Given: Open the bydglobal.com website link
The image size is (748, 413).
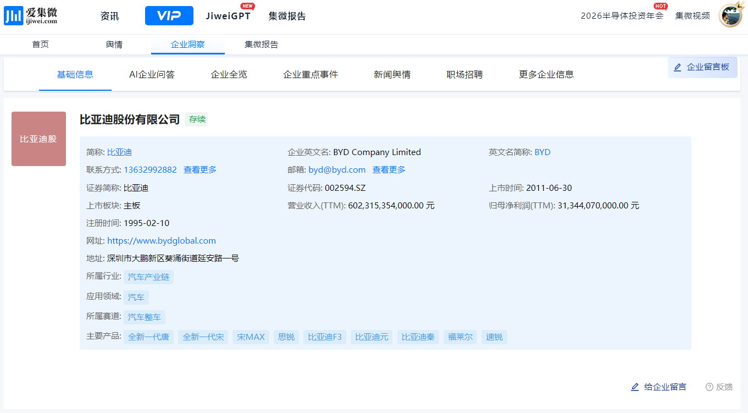Looking at the screenshot, I should click(x=161, y=241).
